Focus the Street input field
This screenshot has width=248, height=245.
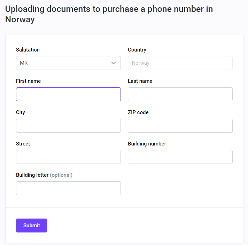[68, 157]
